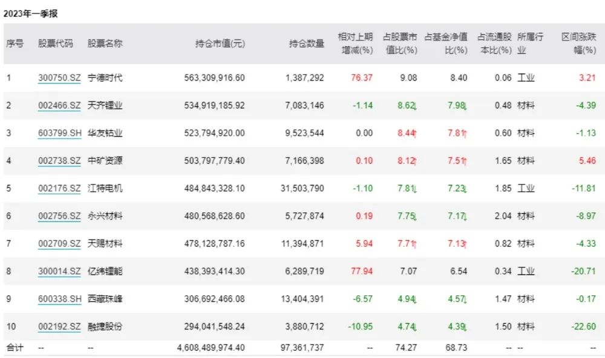Click holding value 523,794,920.00
This screenshot has width=605, height=358.
[x=215, y=133]
